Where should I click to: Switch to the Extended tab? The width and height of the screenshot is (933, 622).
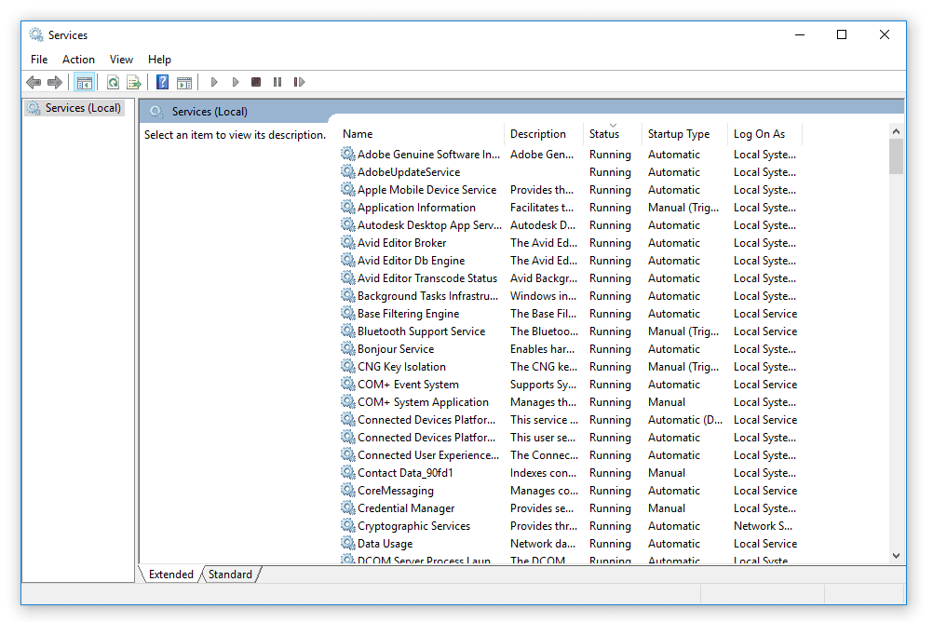(x=169, y=575)
